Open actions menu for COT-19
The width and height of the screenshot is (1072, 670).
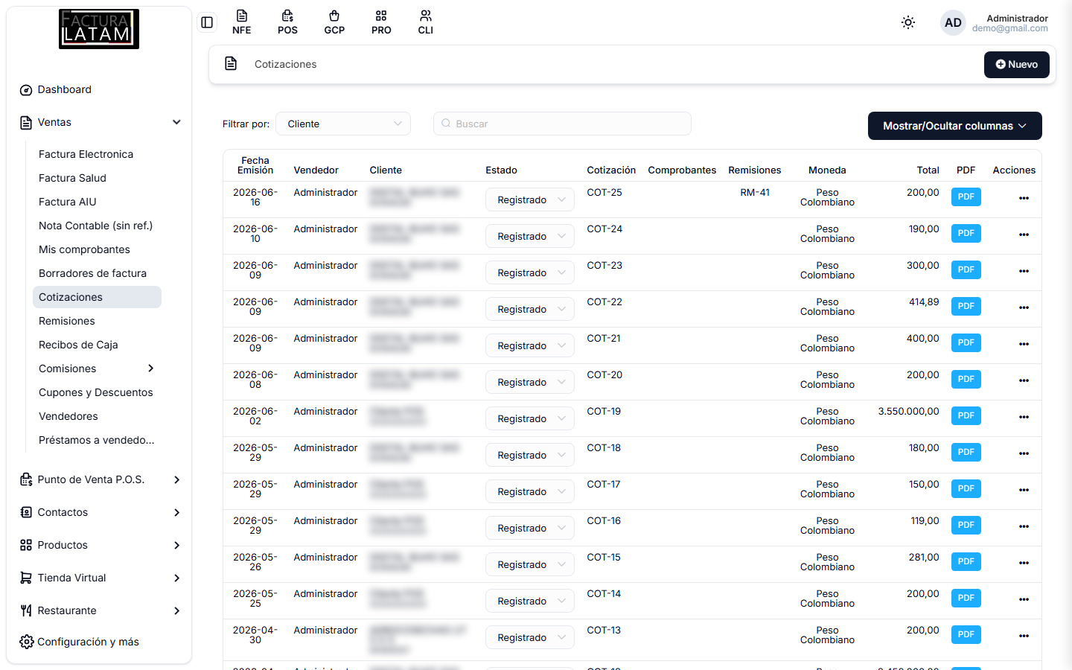1024,417
